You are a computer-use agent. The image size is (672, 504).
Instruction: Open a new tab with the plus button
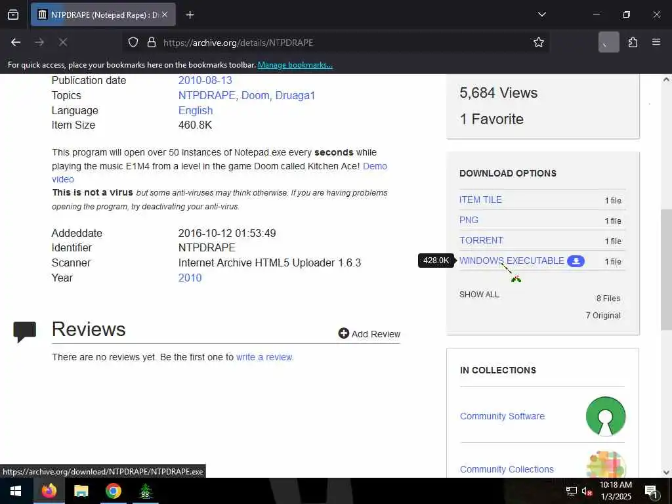190,15
